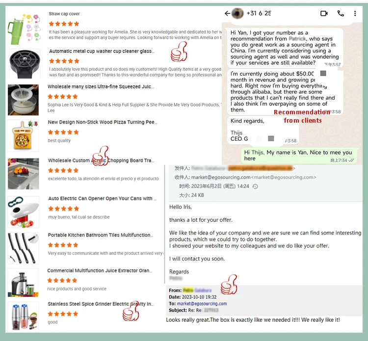Open the metal cup washer product image
The width and height of the screenshot is (368, 341).
(25, 64)
